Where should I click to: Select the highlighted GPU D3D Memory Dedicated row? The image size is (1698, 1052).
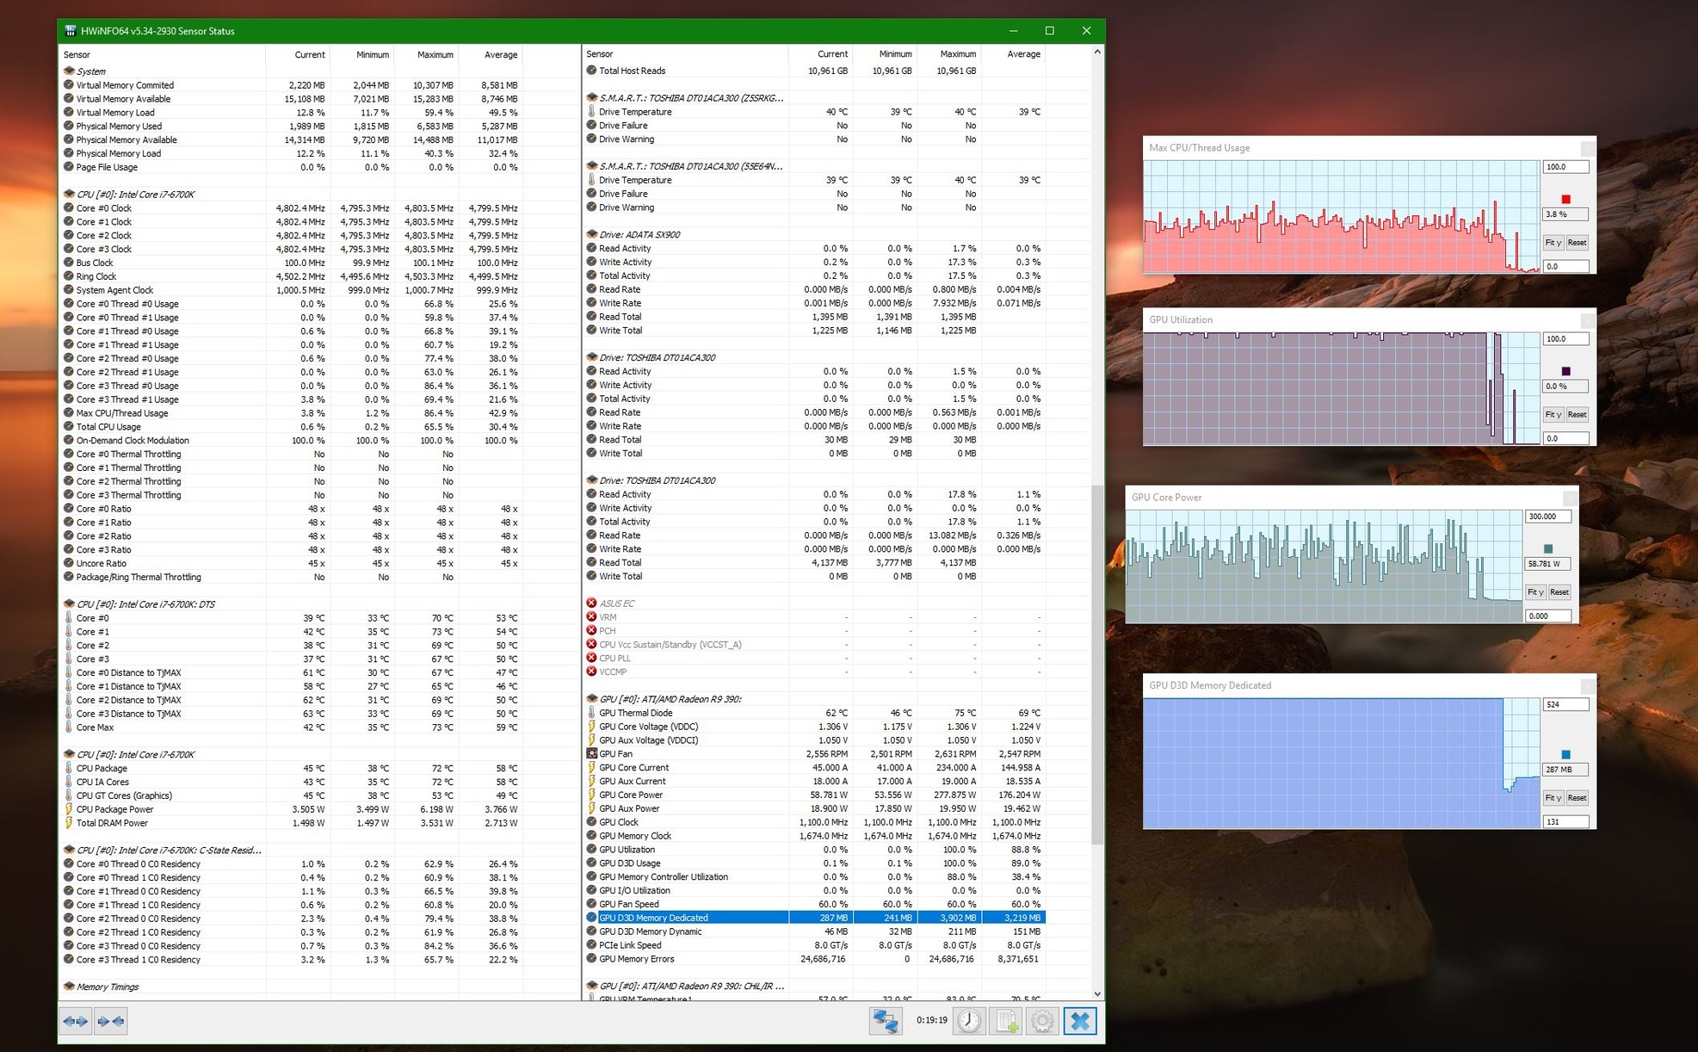coord(814,918)
